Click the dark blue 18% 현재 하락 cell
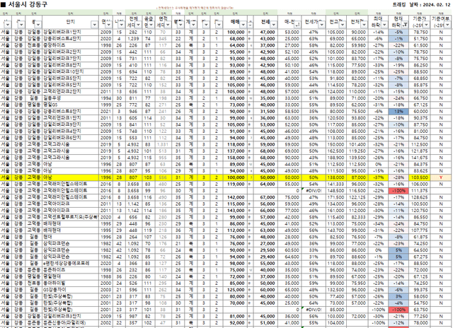 (x=398, y=112)
